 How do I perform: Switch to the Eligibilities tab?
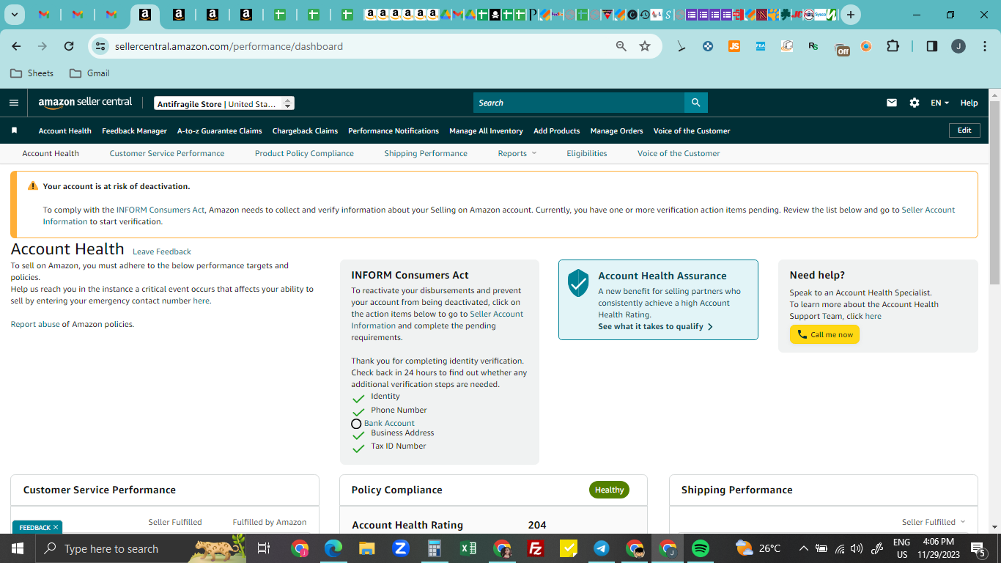coord(586,153)
